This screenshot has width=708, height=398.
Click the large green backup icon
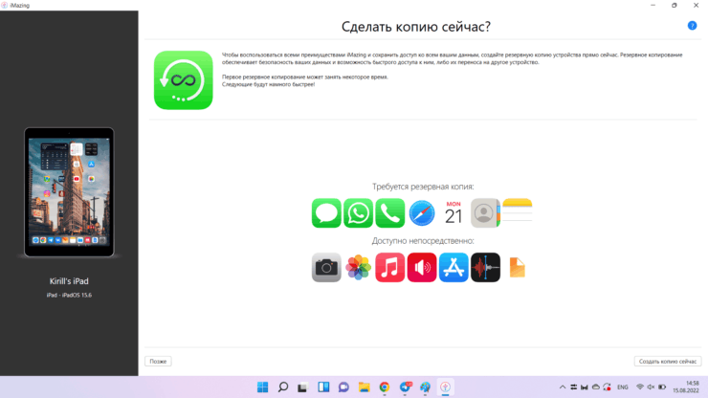pyautogui.click(x=184, y=80)
